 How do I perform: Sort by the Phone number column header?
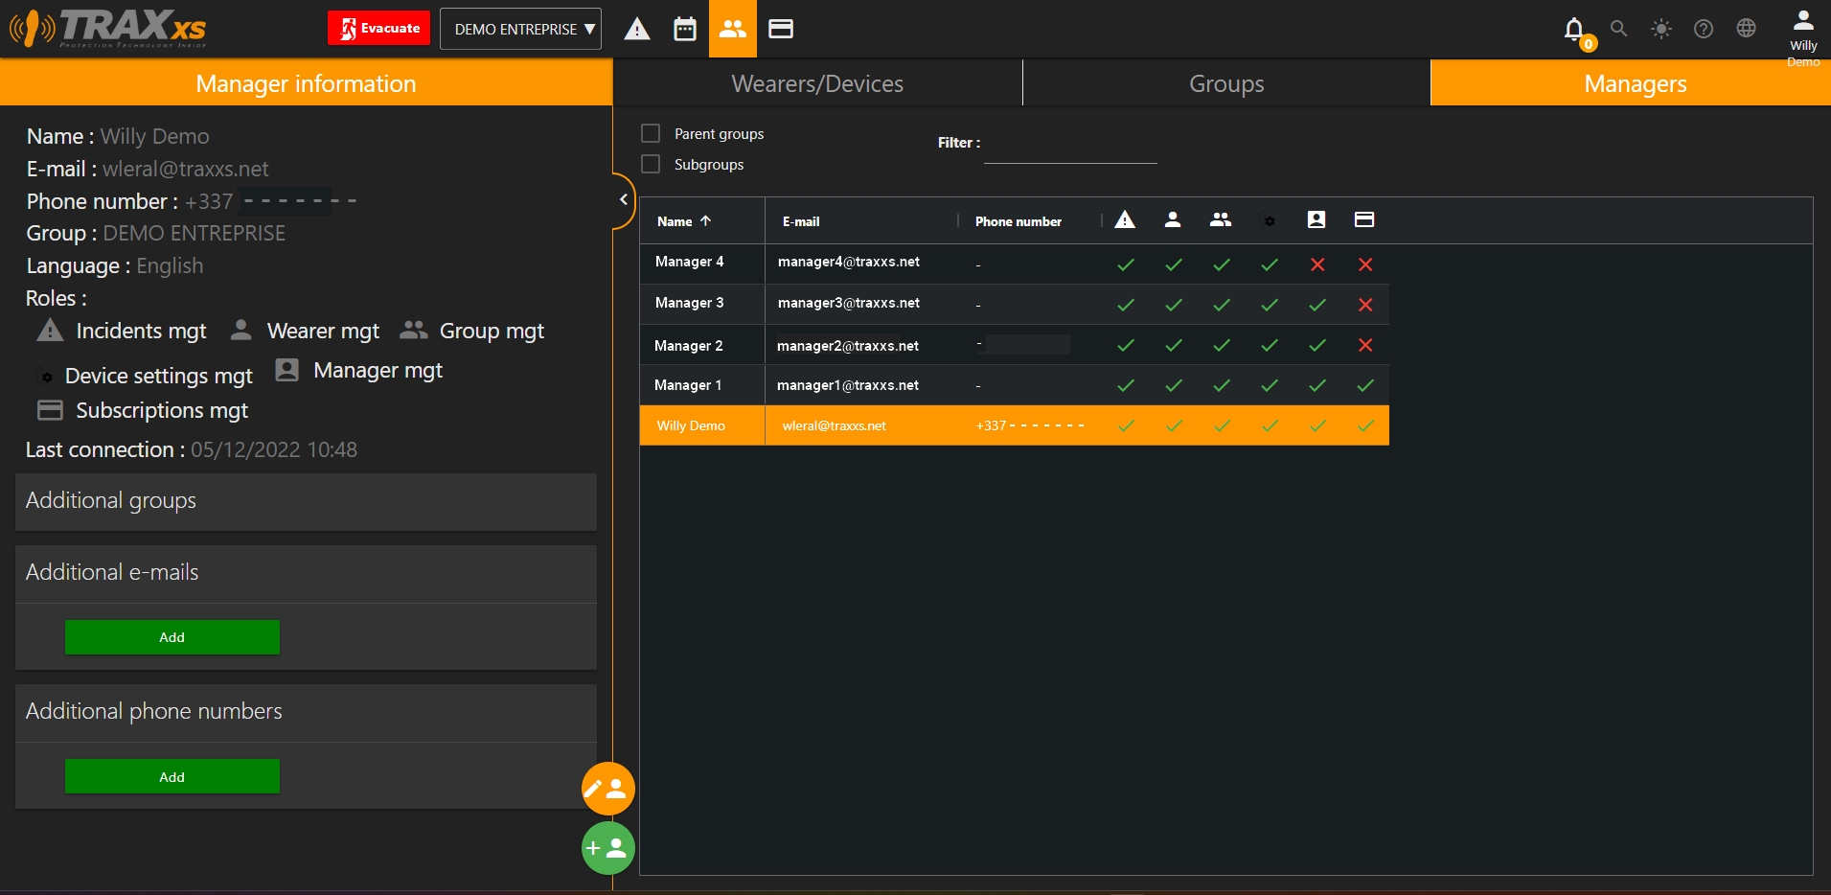(x=1018, y=221)
